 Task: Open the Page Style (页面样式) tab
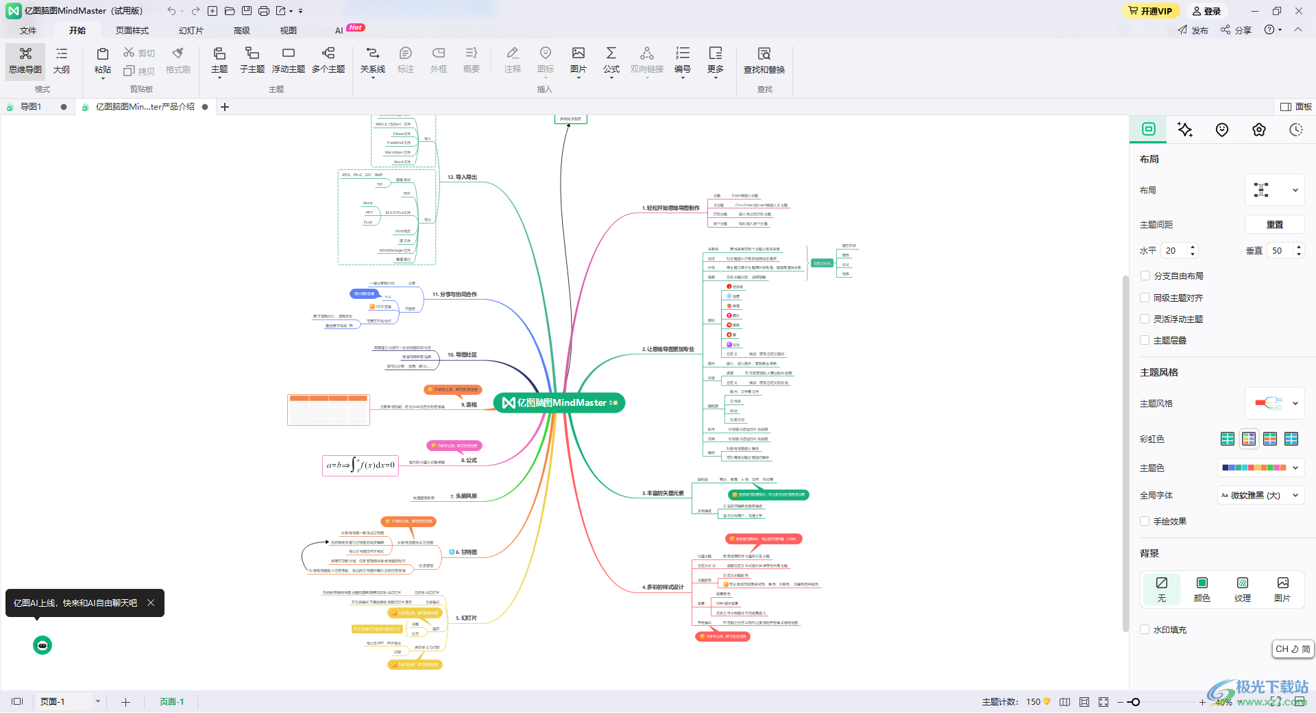(132, 30)
